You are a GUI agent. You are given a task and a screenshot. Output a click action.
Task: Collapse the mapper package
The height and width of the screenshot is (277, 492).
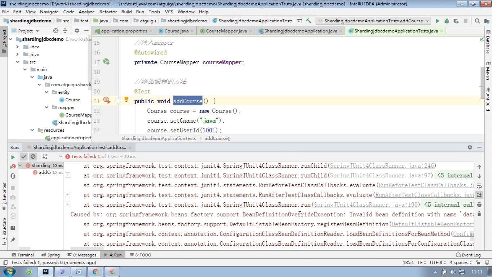[46, 107]
